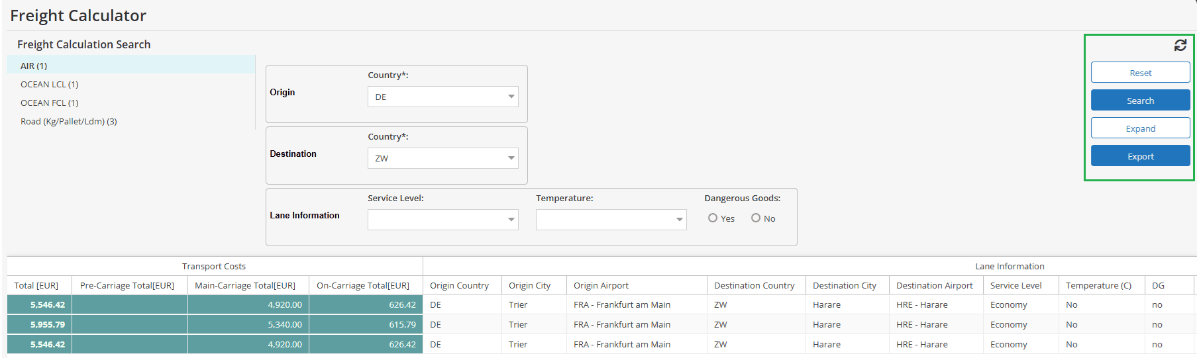
Task: Click the On-Carriage Total[EUR] column header
Action: click(366, 285)
